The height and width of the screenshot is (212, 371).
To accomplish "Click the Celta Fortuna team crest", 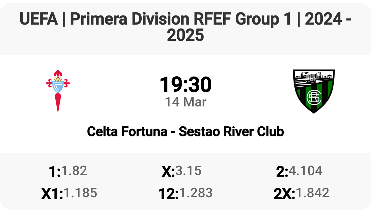I will pyautogui.click(x=58, y=91).
